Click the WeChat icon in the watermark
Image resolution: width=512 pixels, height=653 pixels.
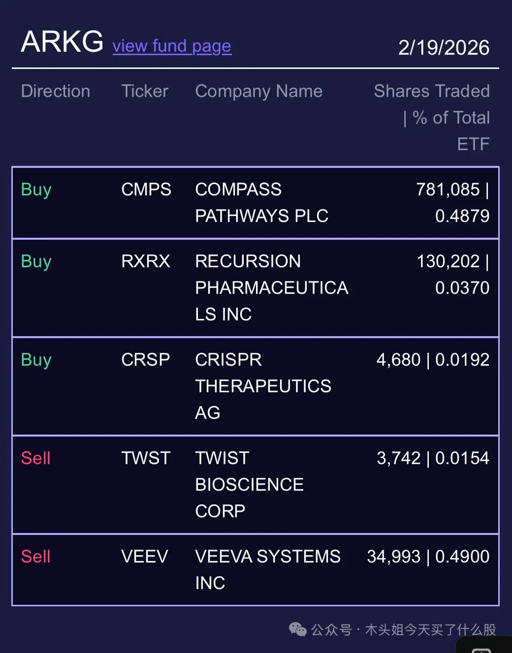click(297, 629)
